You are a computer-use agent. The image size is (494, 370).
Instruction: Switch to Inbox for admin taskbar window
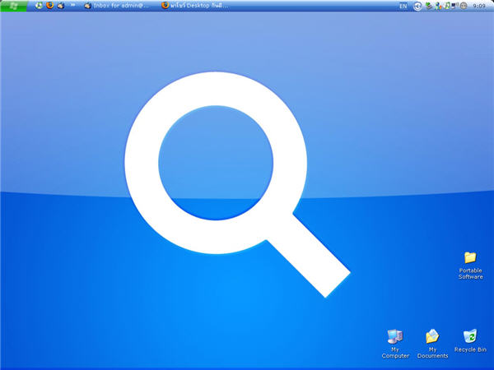pyautogui.click(x=116, y=6)
